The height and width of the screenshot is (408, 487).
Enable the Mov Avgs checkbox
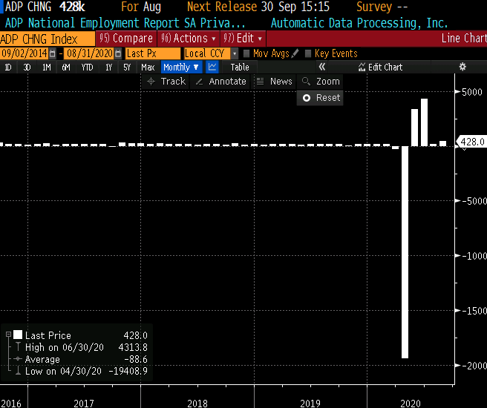246,53
